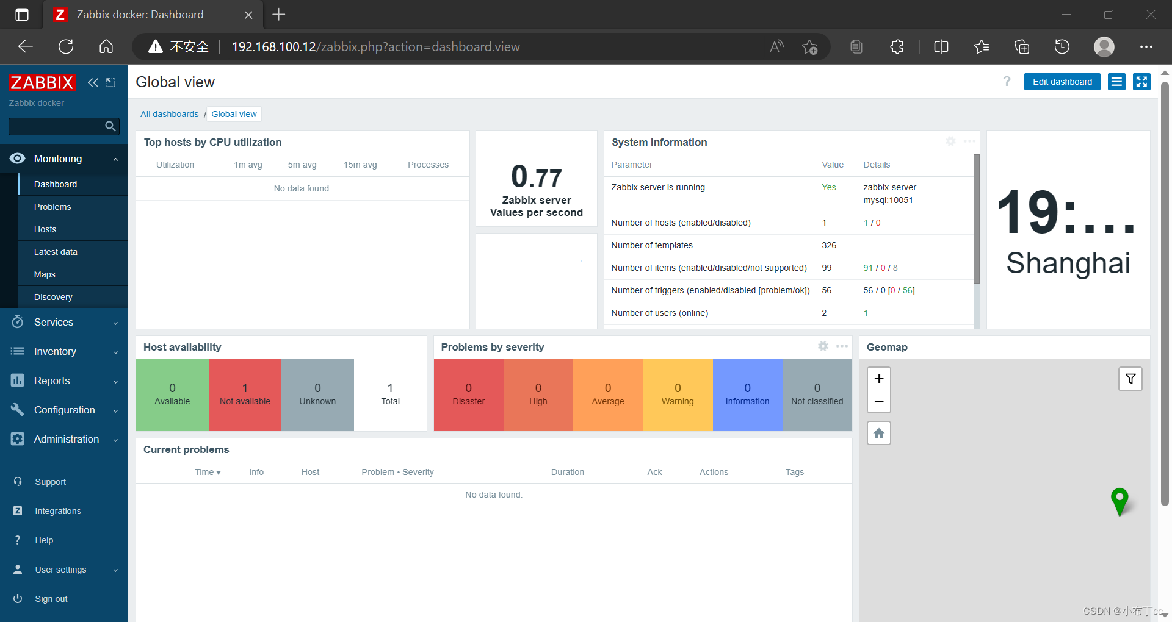Click the Reports chart icon
Viewport: 1172px width, 622px height.
tap(18, 381)
